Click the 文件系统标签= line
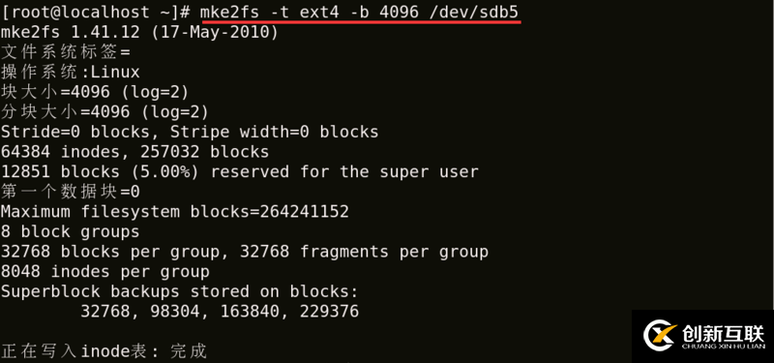The image size is (774, 363). tap(65, 52)
